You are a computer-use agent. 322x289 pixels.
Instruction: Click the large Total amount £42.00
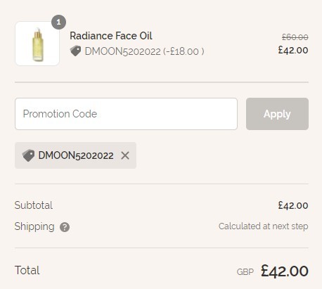coord(285,271)
